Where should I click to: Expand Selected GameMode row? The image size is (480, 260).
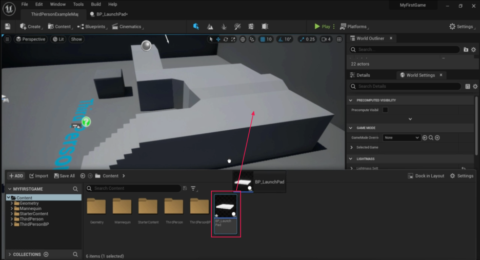point(351,147)
